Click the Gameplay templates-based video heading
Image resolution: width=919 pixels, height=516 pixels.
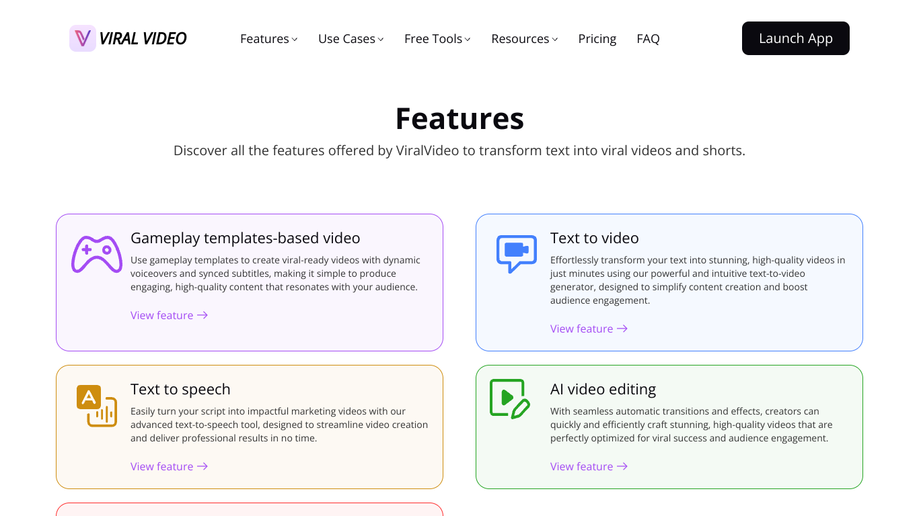[246, 238]
